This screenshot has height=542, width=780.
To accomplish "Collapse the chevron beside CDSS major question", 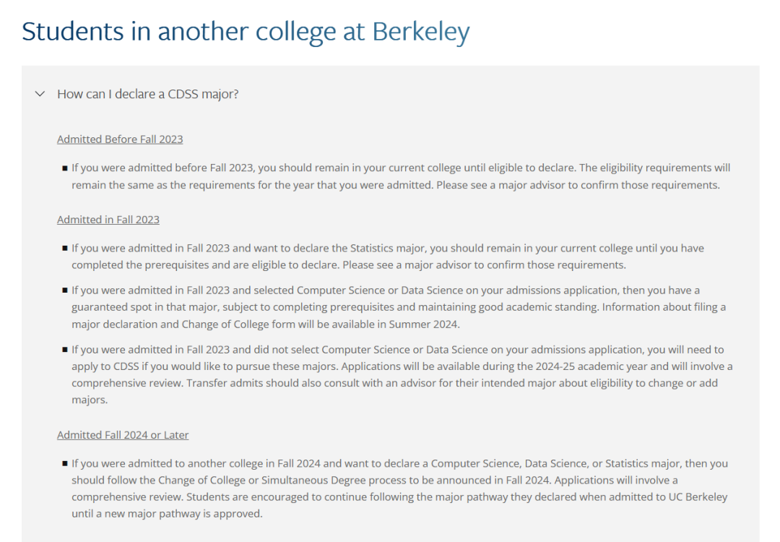I will (x=40, y=93).
